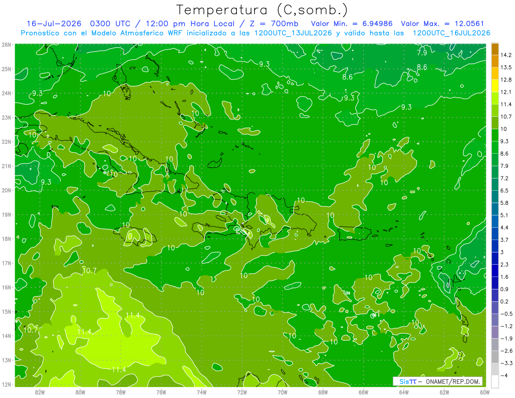This screenshot has width=515, height=398.
Task: Click the 7.9 contour label on the map
Action: click(422, 53)
